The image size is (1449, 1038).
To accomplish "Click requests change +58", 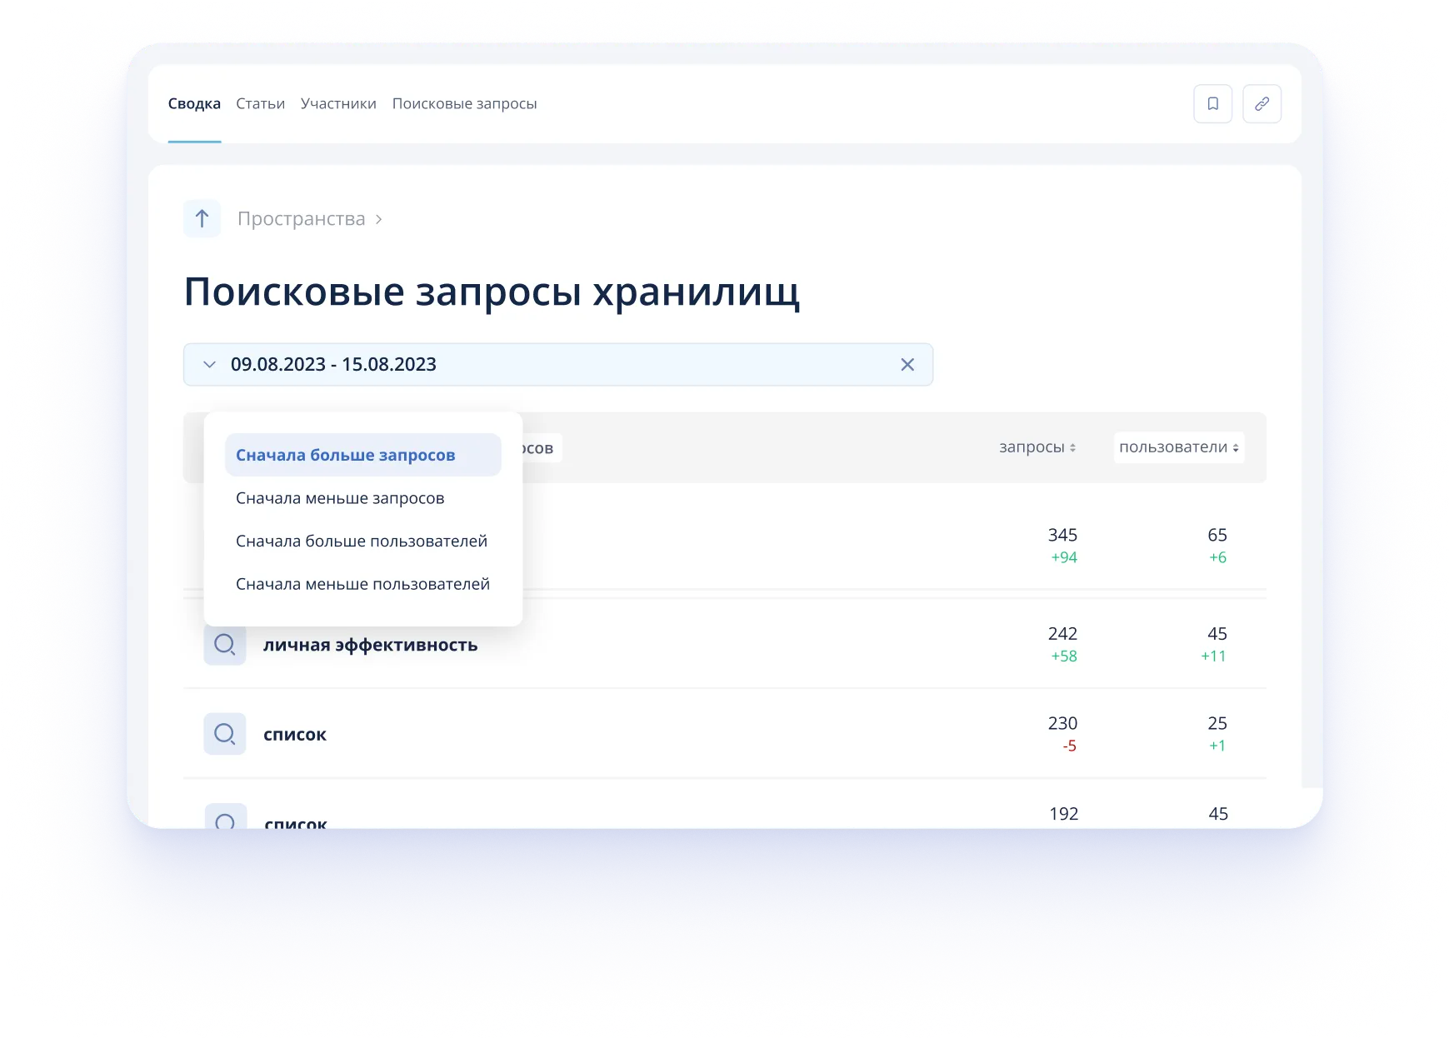I will tap(1064, 656).
